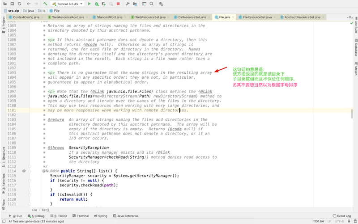Click the green inspection checkmark indicator
The height and width of the screenshot is (224, 358).
tap(352, 23)
